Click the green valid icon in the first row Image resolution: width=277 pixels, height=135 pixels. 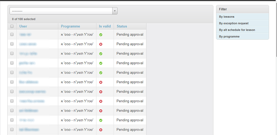coord(101,35)
